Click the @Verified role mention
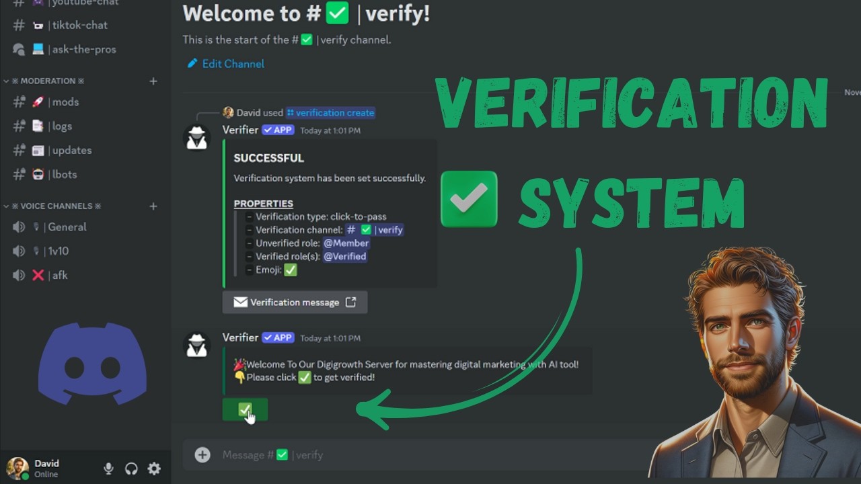 pos(344,257)
